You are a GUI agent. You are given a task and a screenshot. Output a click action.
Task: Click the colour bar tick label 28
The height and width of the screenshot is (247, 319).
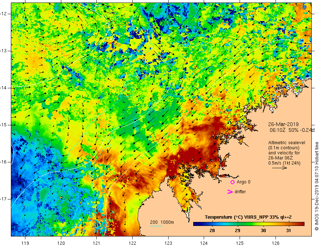tap(212, 231)
